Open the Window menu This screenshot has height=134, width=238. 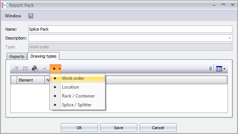(13, 16)
